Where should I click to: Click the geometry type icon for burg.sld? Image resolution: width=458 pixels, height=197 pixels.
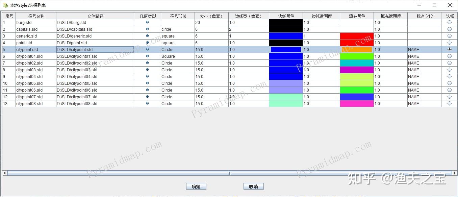147,22
